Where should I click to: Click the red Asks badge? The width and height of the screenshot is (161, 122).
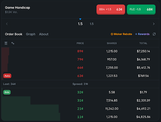pyautogui.click(x=7, y=76)
